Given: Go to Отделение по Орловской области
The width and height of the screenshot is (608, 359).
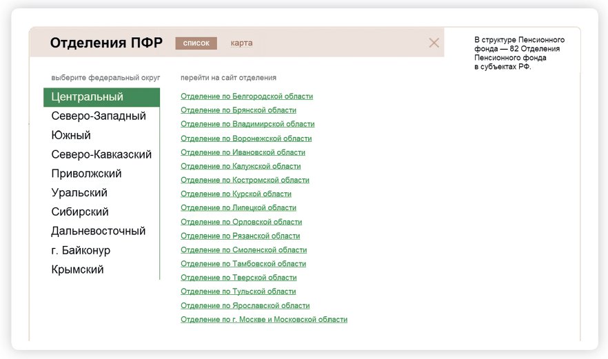Looking at the screenshot, I should click(241, 222).
